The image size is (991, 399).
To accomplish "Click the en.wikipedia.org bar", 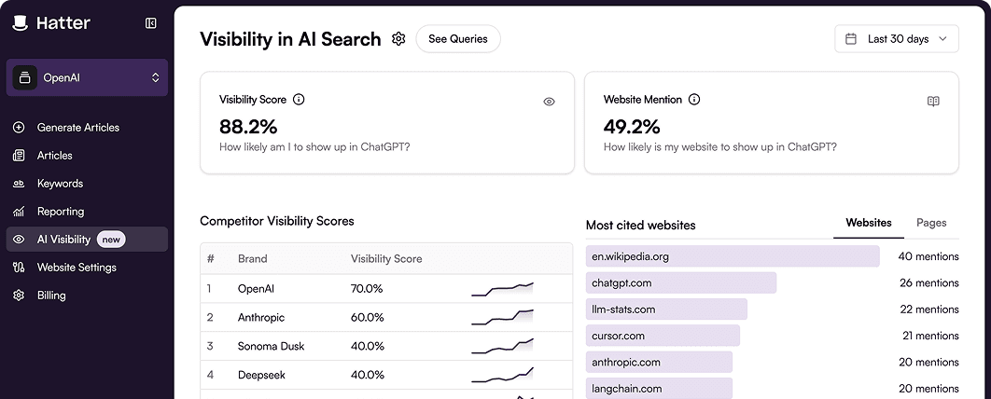I will (x=733, y=256).
